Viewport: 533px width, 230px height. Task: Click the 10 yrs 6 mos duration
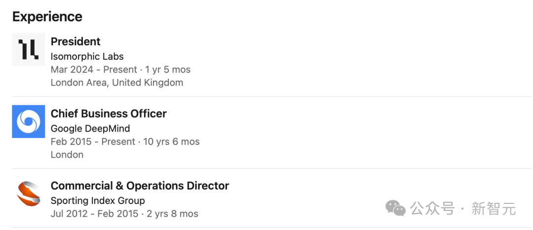point(171,141)
